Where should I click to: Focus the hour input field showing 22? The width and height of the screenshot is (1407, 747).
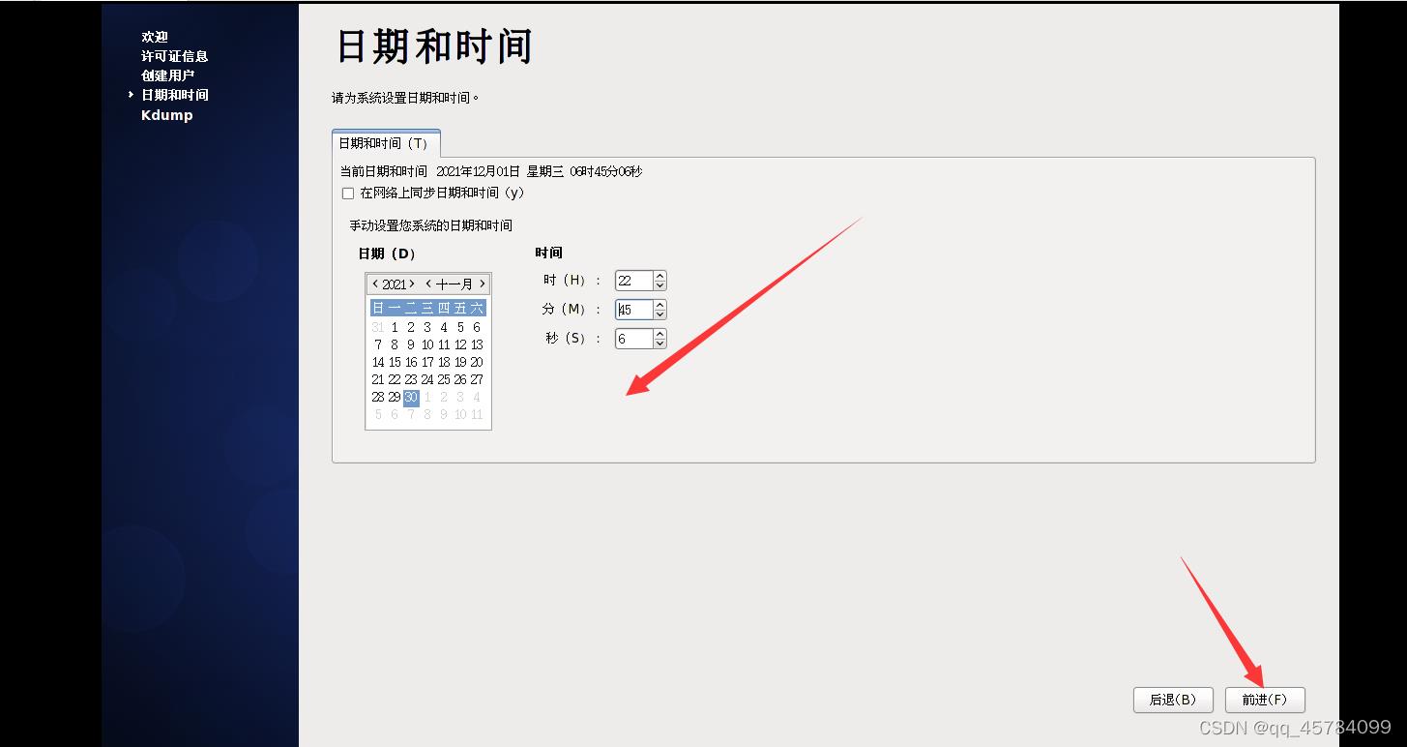pyautogui.click(x=634, y=281)
